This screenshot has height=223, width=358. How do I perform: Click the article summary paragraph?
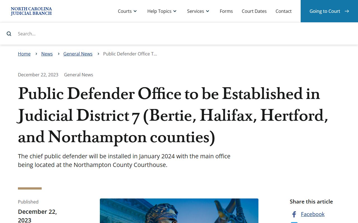click(x=124, y=160)
